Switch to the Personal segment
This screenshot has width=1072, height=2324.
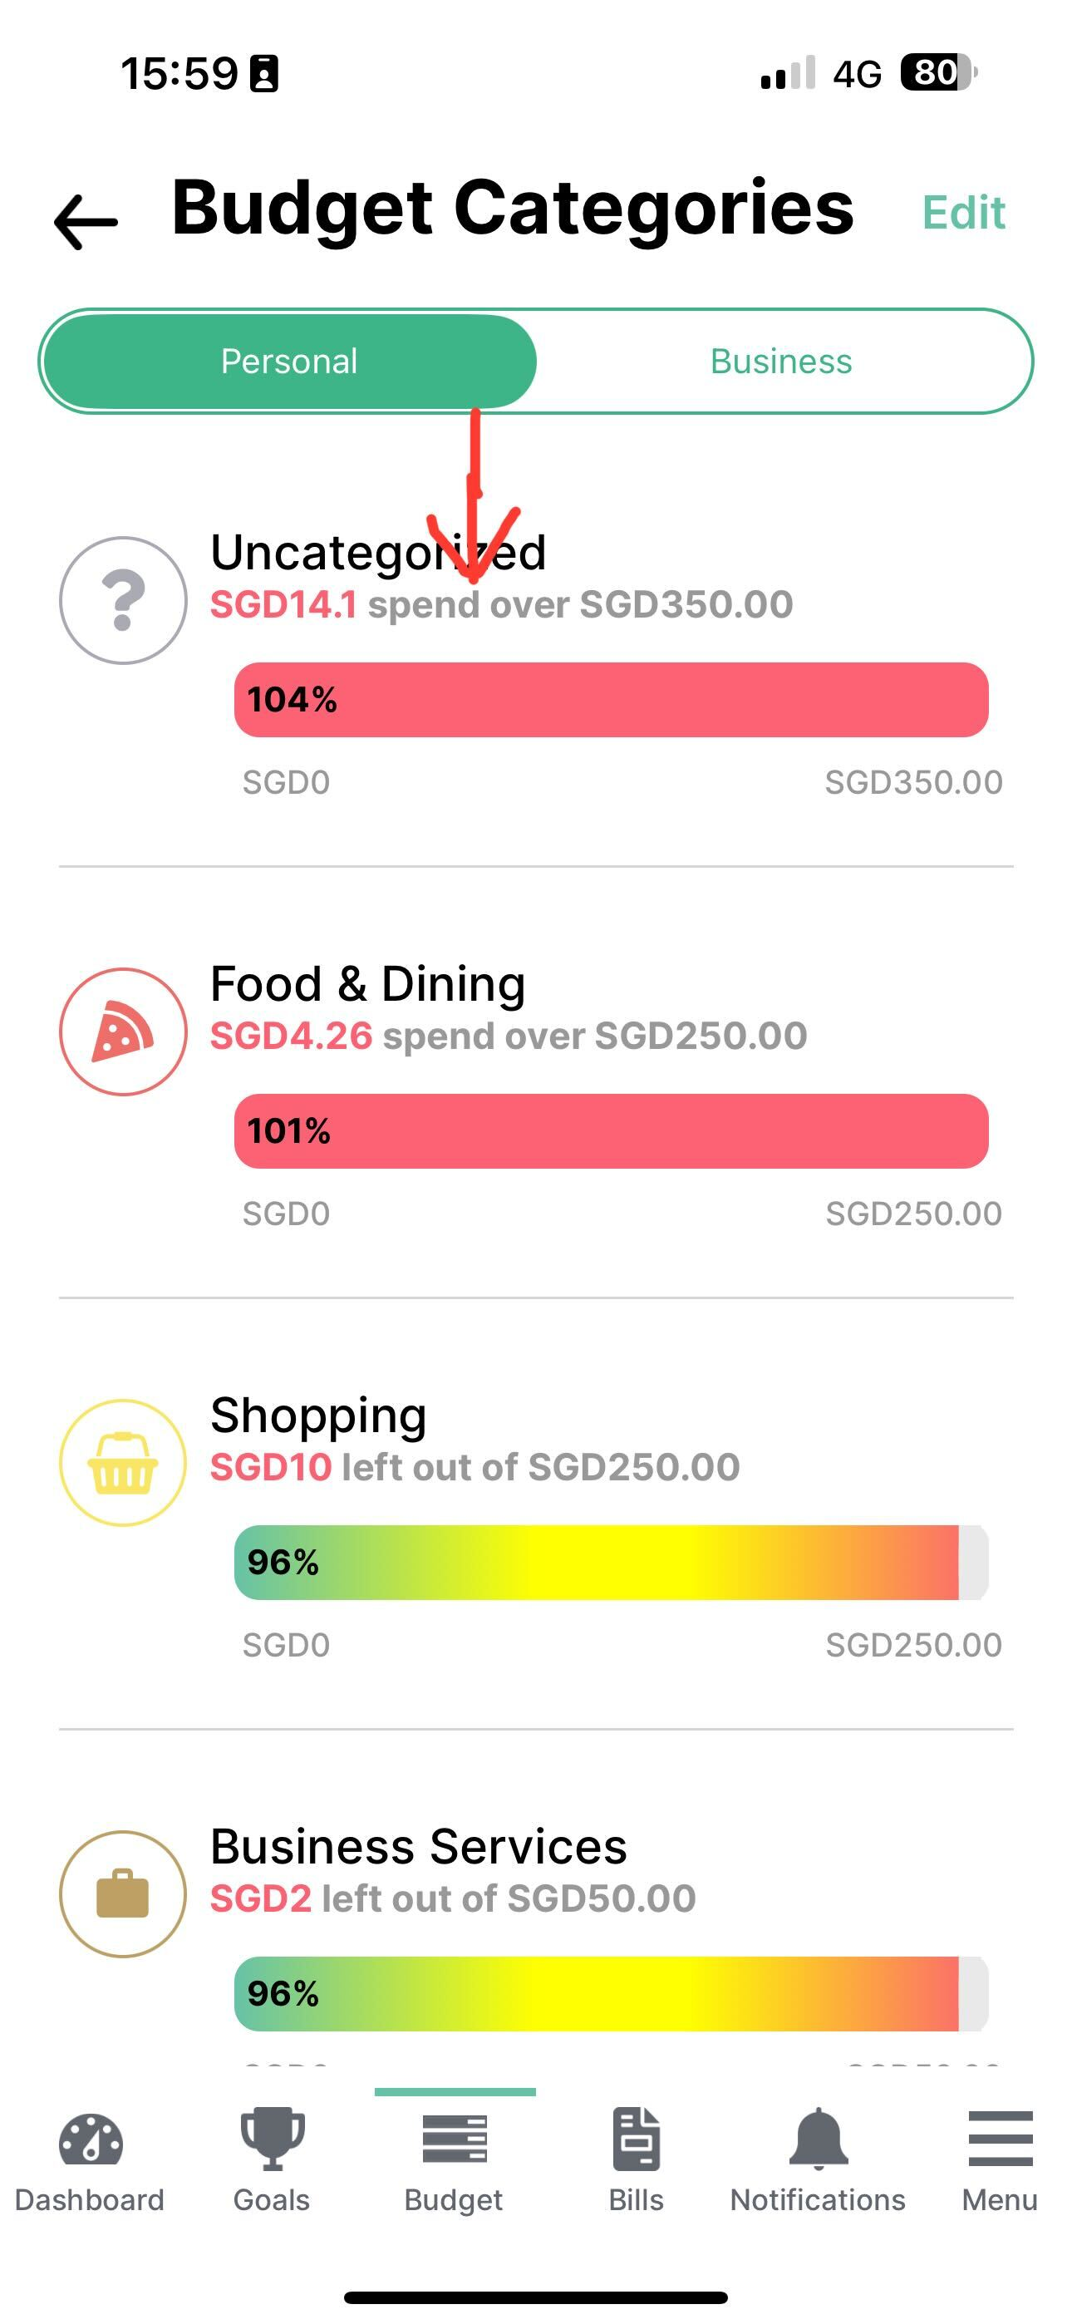coord(288,362)
